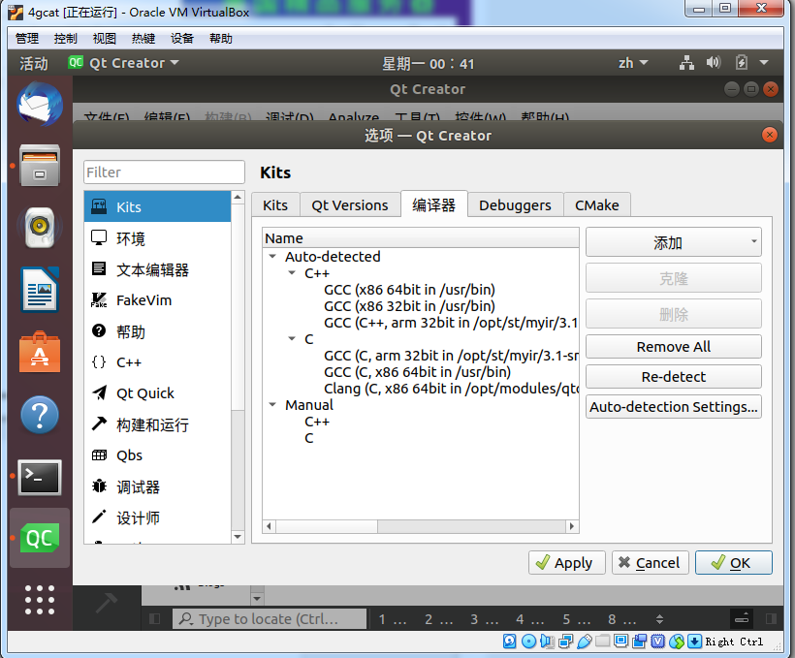The width and height of the screenshot is (795, 658).
Task: Collapse the C group under Auto-detected
Action: click(x=292, y=338)
